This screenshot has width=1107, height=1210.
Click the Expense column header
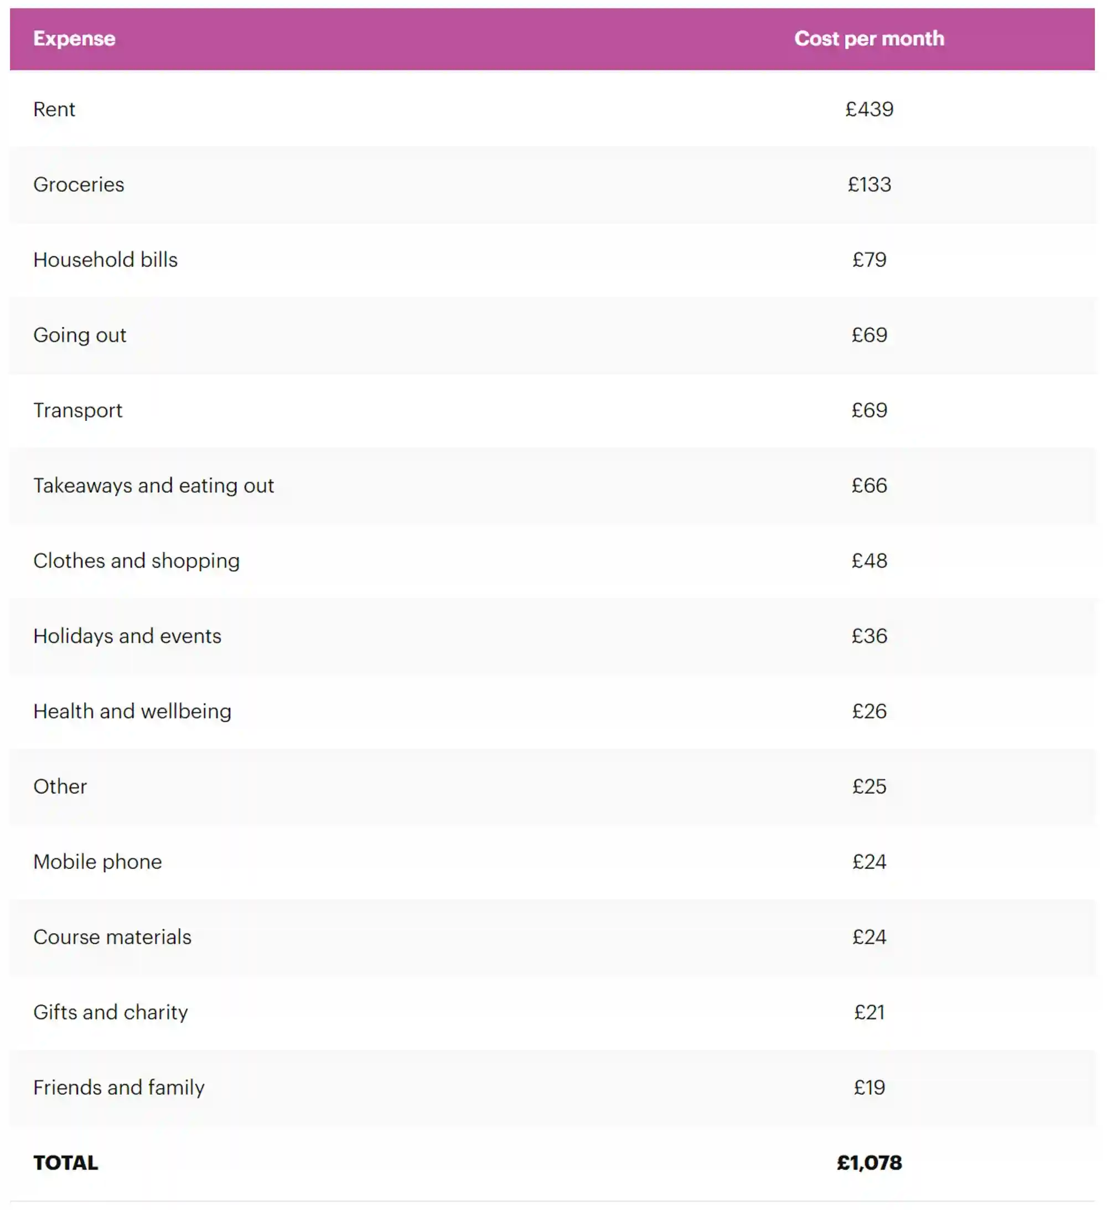(74, 38)
